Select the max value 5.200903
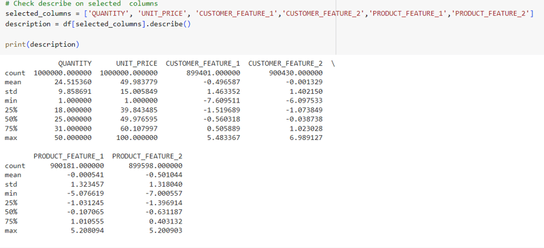 (x=166, y=230)
